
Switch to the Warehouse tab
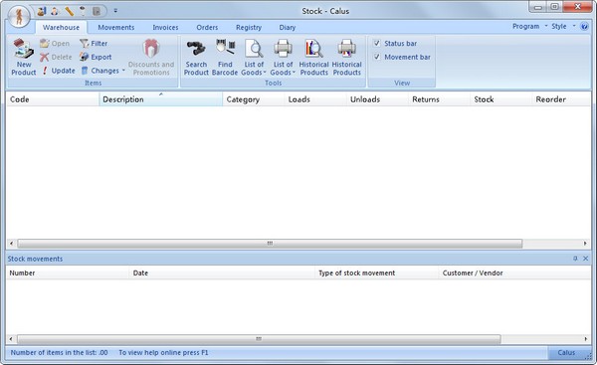pyautogui.click(x=61, y=28)
